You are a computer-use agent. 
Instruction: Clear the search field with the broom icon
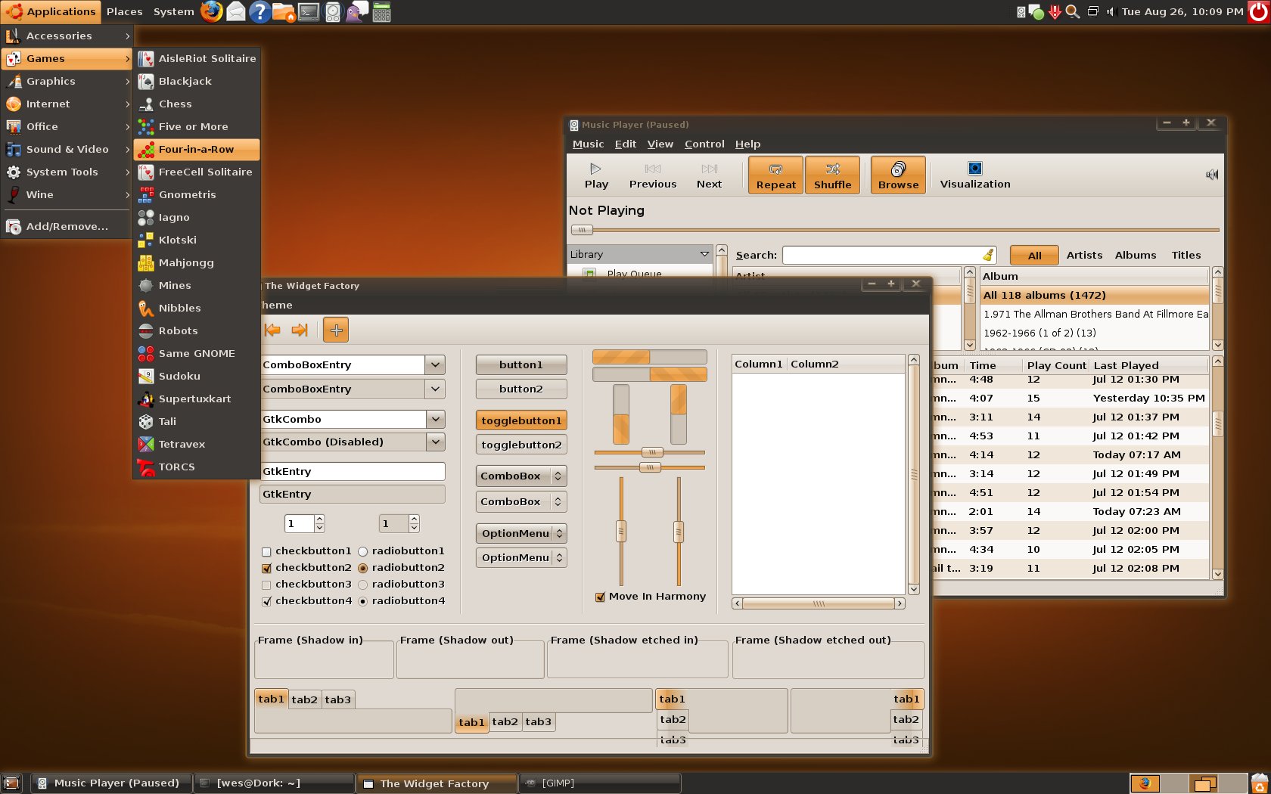click(987, 255)
